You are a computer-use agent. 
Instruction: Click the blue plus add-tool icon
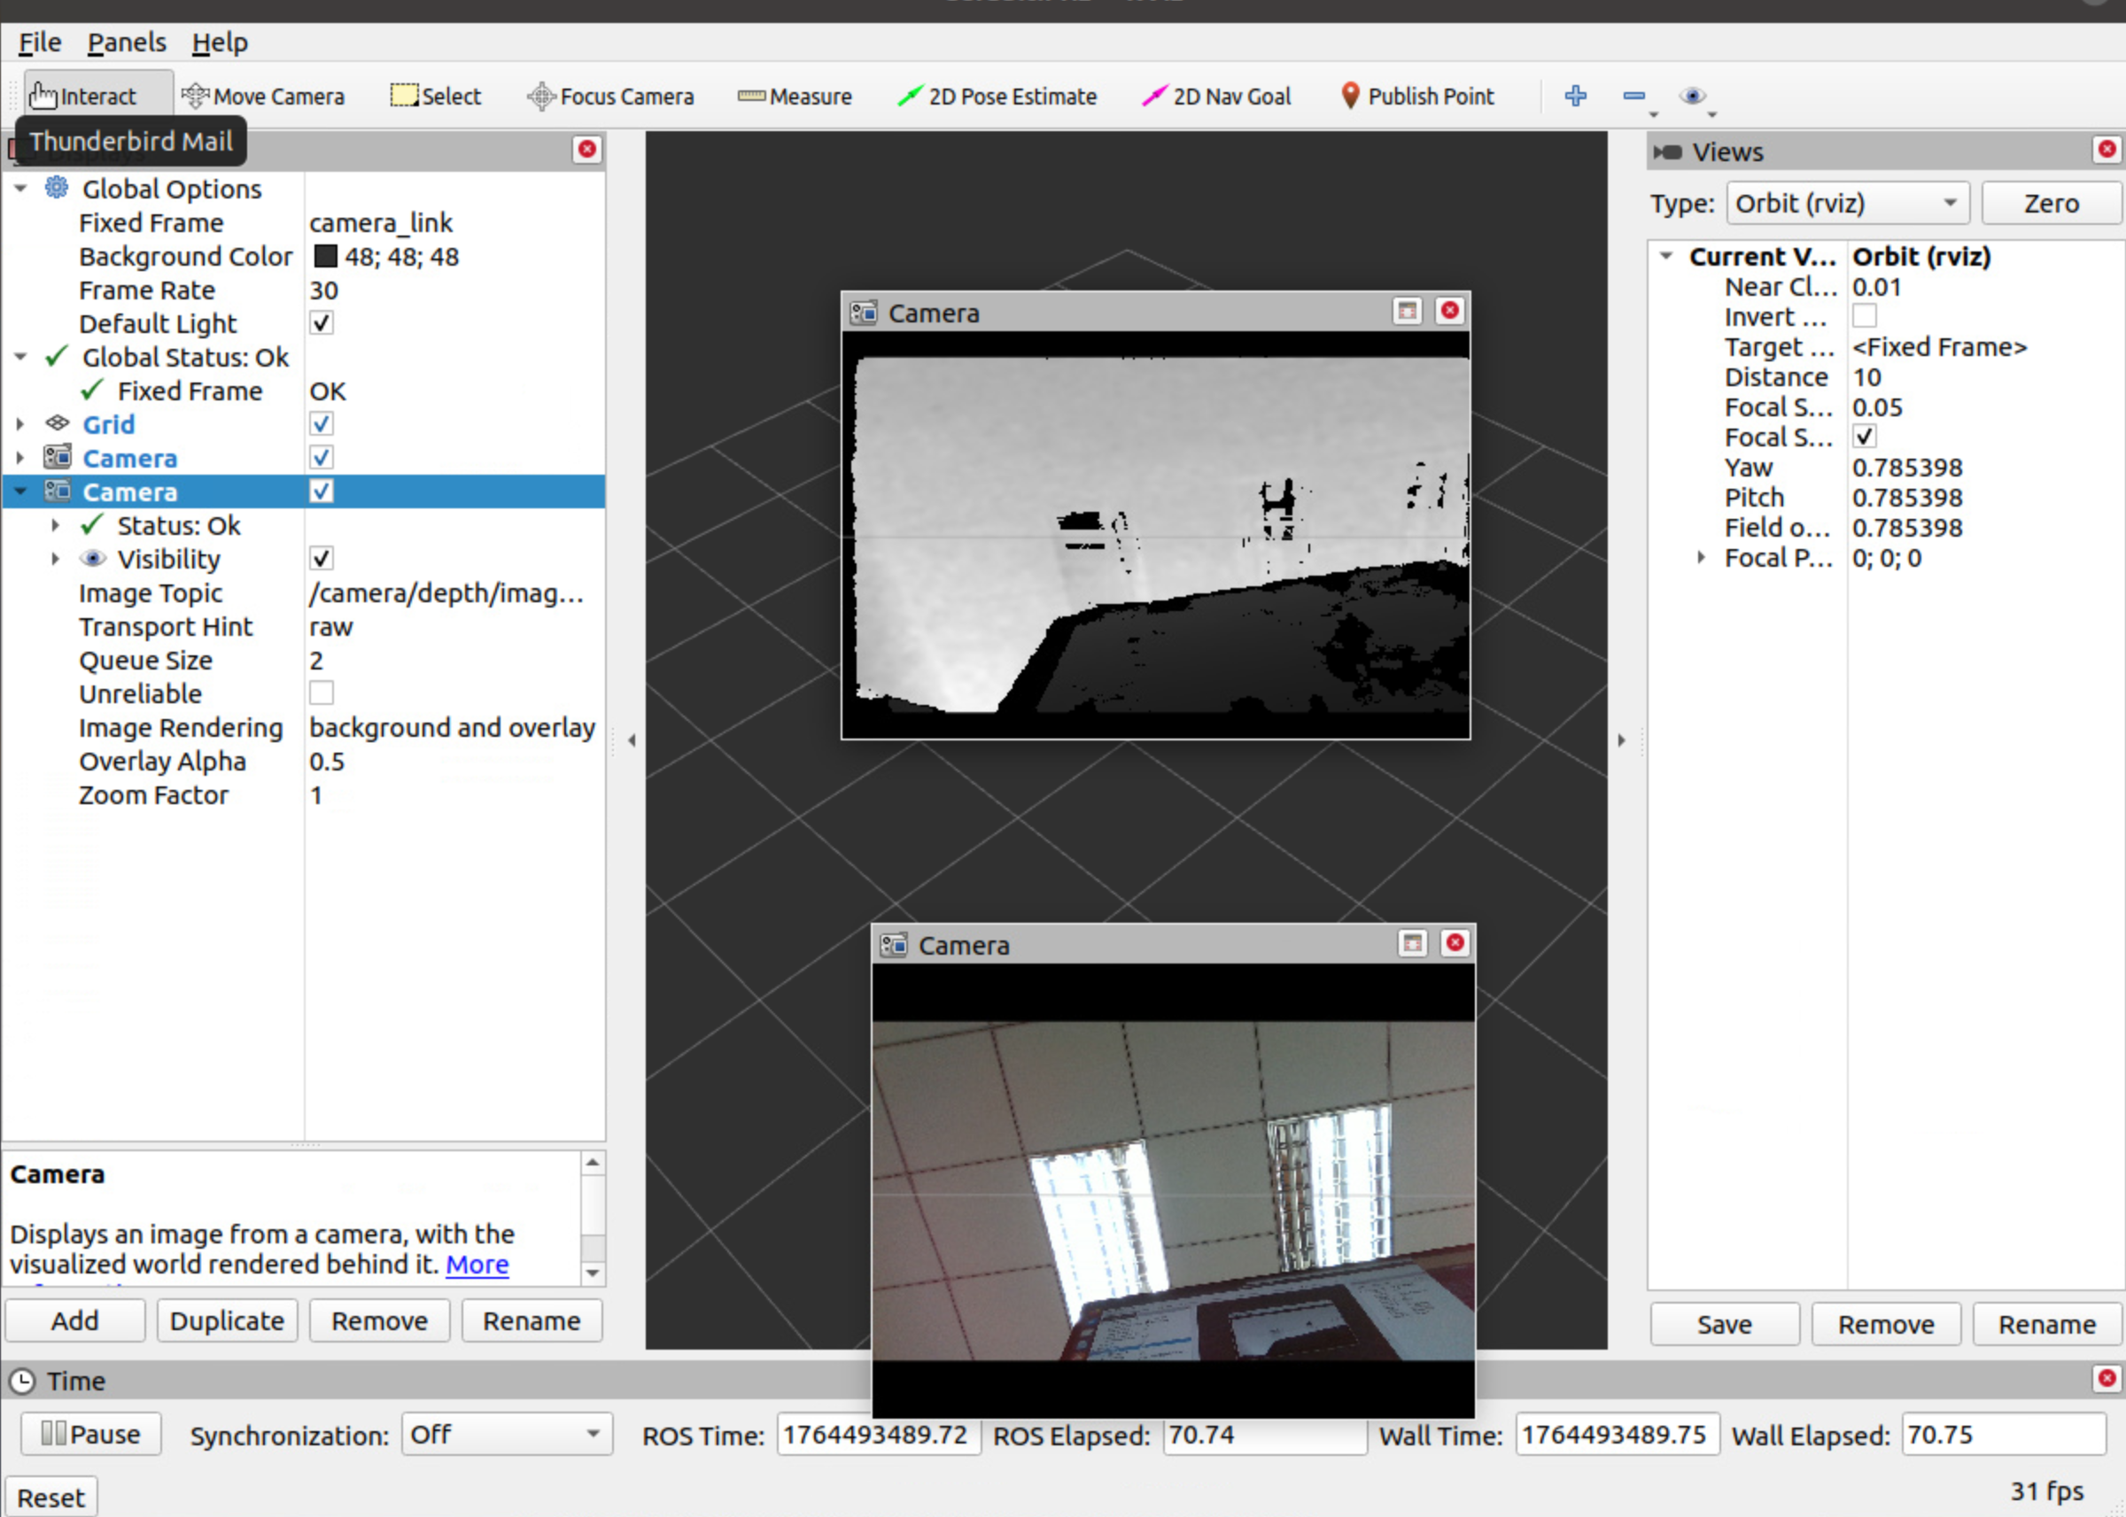coord(1575,97)
